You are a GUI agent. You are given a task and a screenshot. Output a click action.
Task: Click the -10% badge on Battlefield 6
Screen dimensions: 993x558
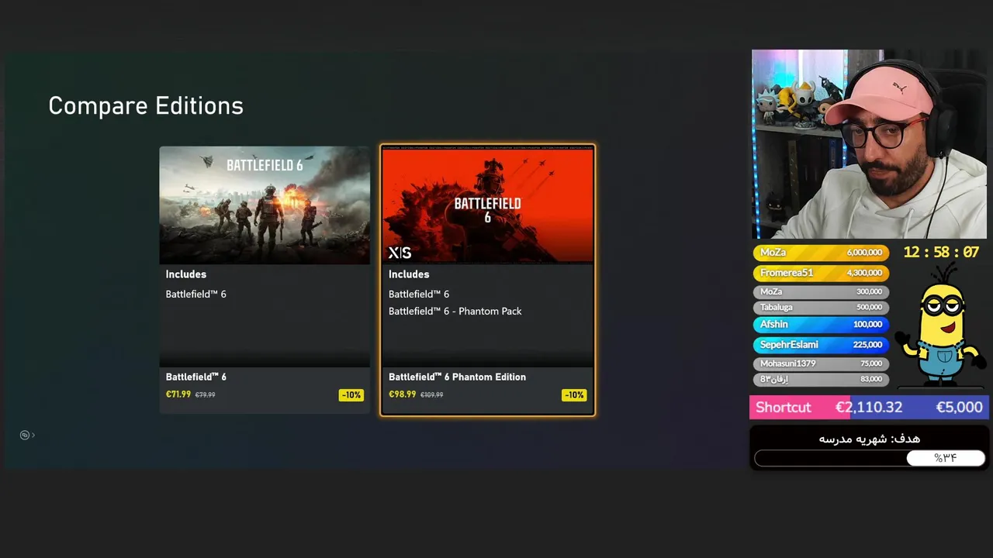point(351,395)
